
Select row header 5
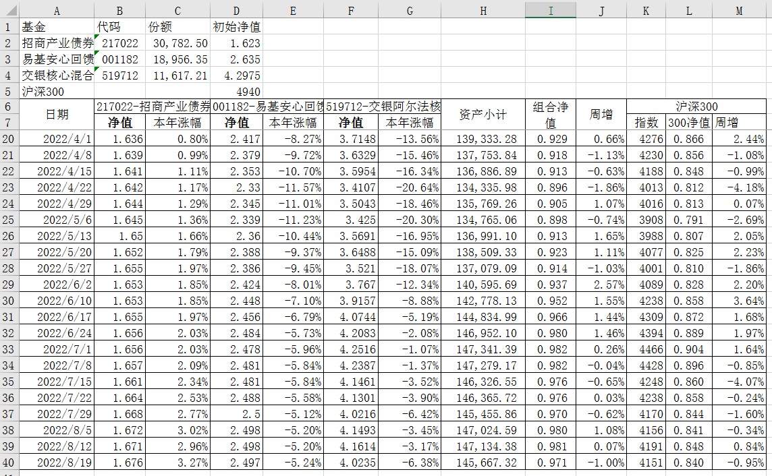click(x=8, y=92)
